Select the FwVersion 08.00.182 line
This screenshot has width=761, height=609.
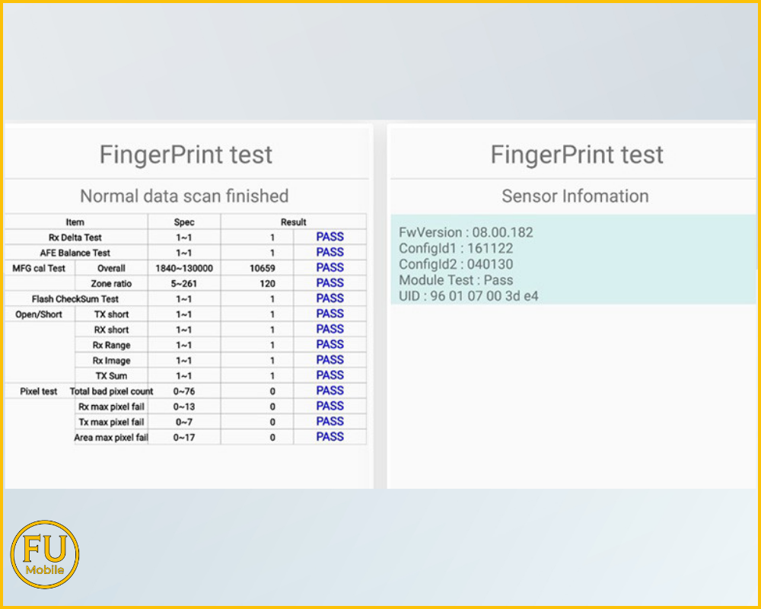(466, 232)
